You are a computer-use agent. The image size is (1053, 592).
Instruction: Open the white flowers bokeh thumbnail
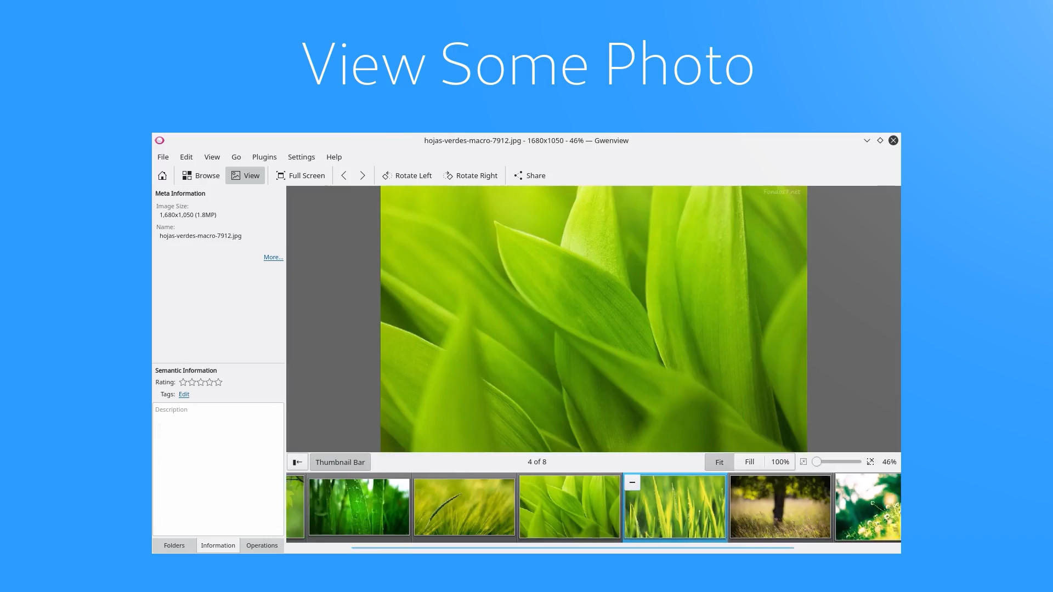[868, 506]
